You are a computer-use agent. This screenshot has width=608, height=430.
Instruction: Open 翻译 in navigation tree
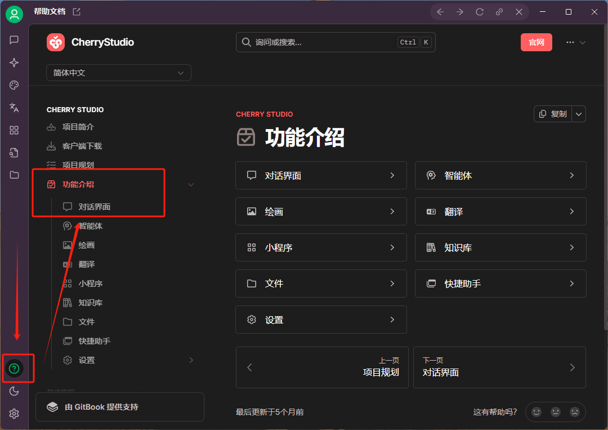pyautogui.click(x=87, y=264)
